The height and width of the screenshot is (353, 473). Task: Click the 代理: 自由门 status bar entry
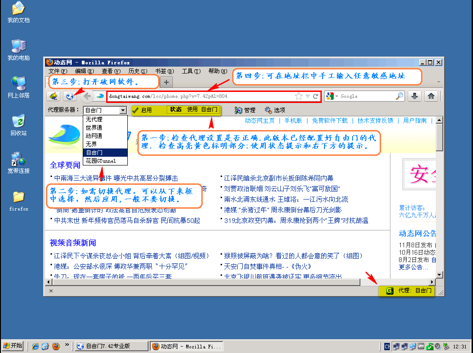click(406, 290)
